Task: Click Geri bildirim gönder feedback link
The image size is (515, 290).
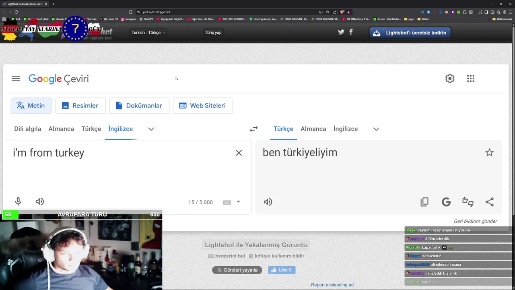Action: [x=476, y=221]
